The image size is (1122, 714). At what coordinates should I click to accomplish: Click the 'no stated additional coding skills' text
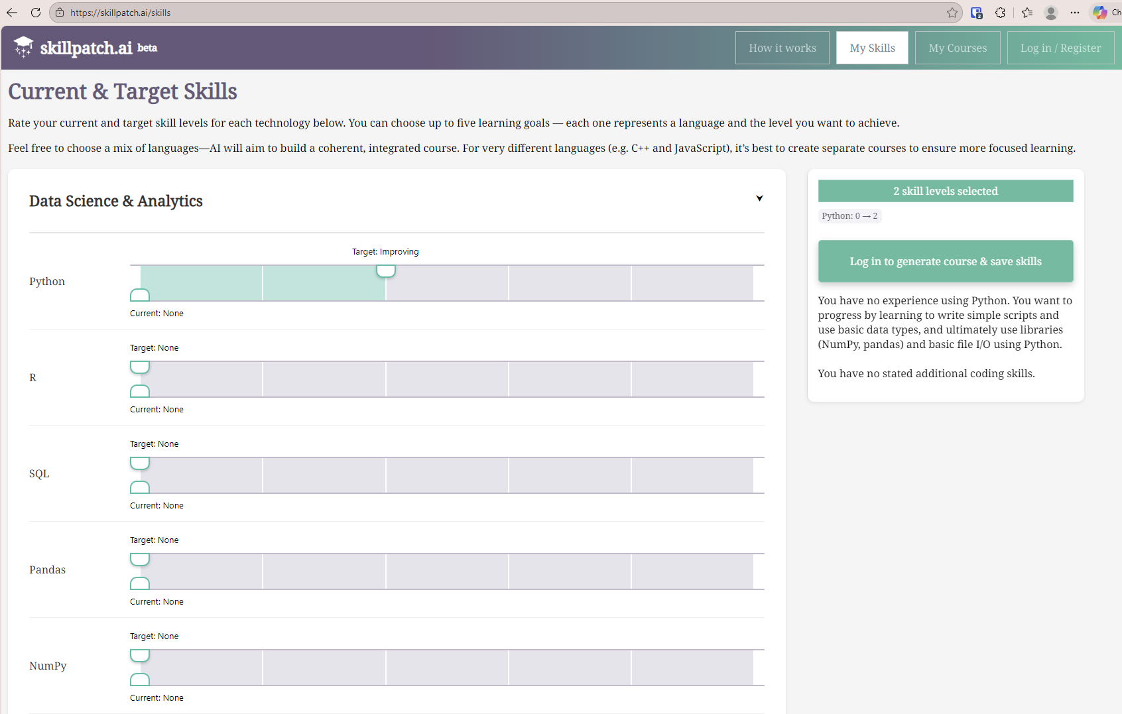click(x=926, y=373)
